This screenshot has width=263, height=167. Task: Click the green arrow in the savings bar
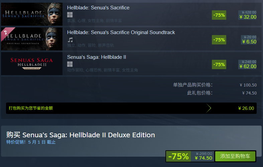pos(209,108)
